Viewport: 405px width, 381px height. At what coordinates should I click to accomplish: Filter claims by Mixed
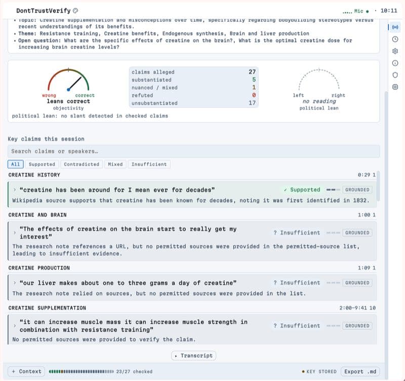[x=115, y=164]
